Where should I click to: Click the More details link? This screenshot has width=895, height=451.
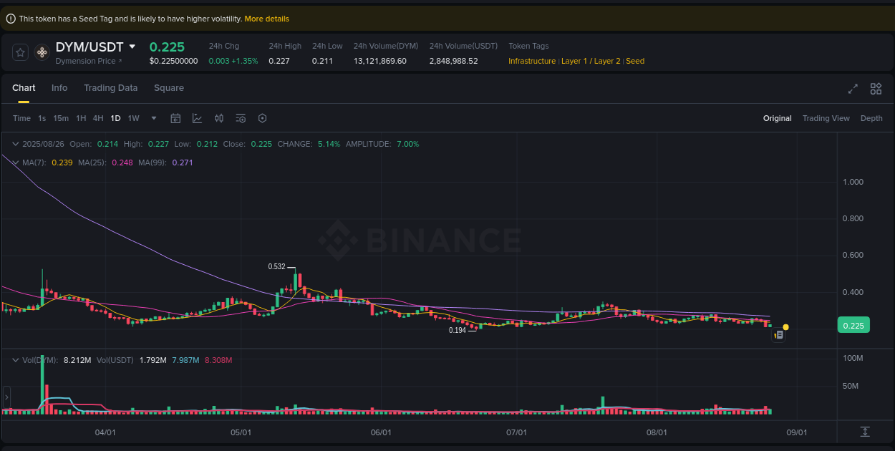266,18
